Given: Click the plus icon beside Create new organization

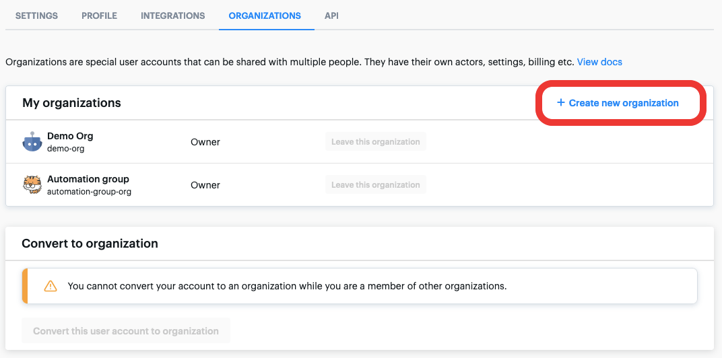Looking at the screenshot, I should coord(560,103).
